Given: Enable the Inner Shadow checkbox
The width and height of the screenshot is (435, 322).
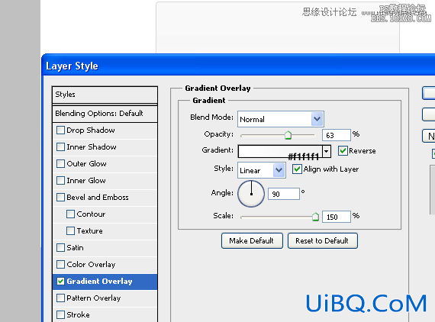Looking at the screenshot, I should coord(60,147).
